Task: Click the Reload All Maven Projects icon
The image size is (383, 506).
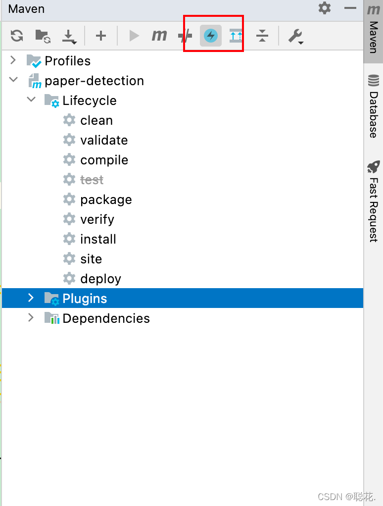Action: (x=17, y=36)
